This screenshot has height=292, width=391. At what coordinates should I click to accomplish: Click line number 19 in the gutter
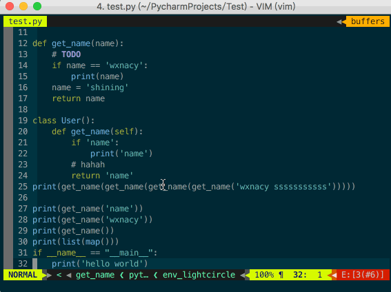click(23, 121)
